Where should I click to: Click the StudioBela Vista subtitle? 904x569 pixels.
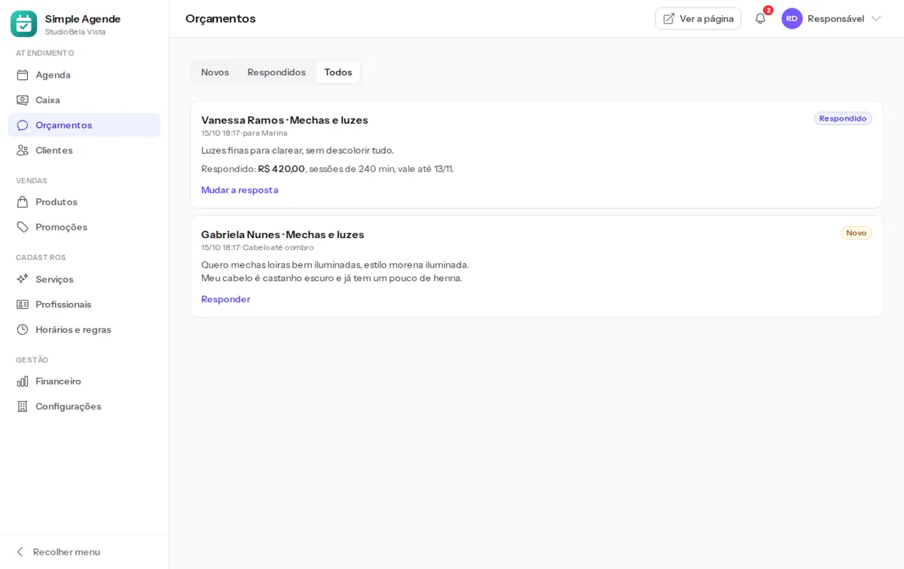click(75, 32)
